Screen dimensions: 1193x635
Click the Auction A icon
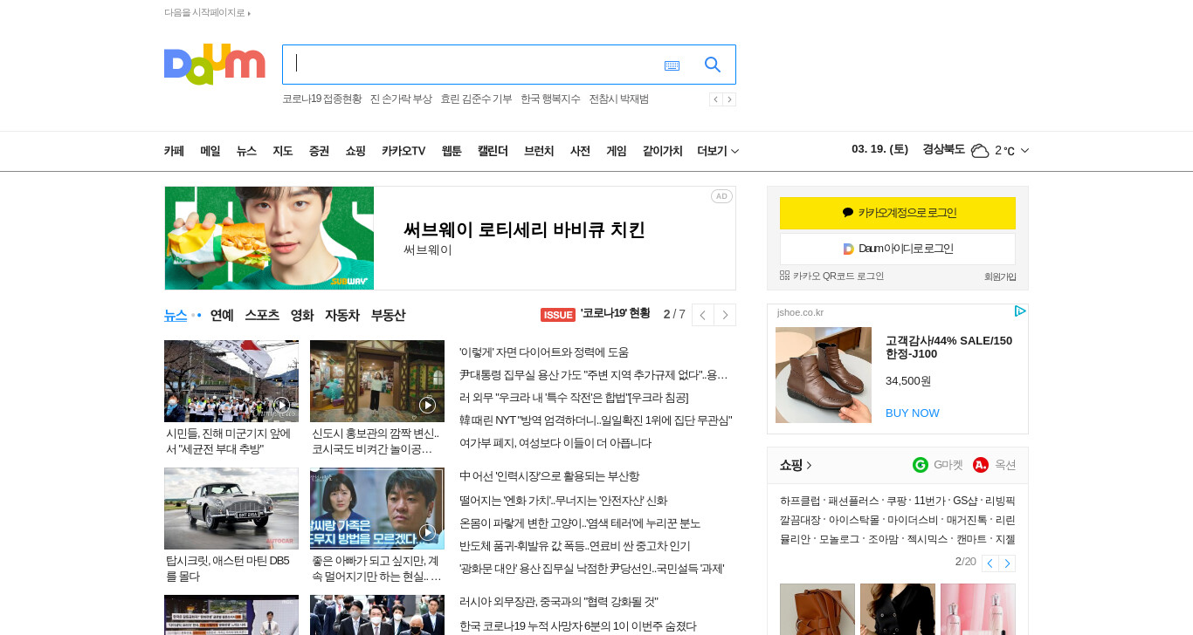pyautogui.click(x=981, y=465)
